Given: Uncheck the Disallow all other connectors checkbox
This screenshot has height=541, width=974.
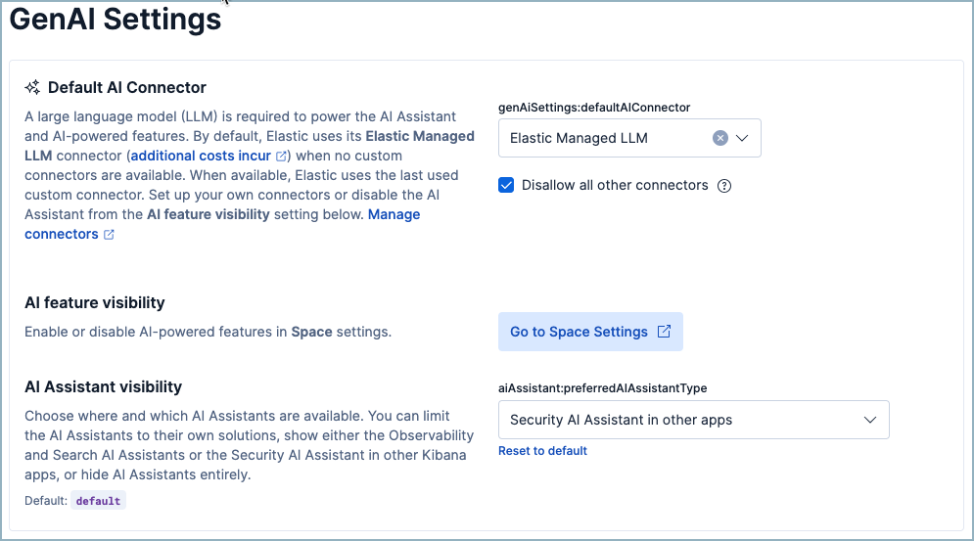Looking at the screenshot, I should pyautogui.click(x=506, y=185).
